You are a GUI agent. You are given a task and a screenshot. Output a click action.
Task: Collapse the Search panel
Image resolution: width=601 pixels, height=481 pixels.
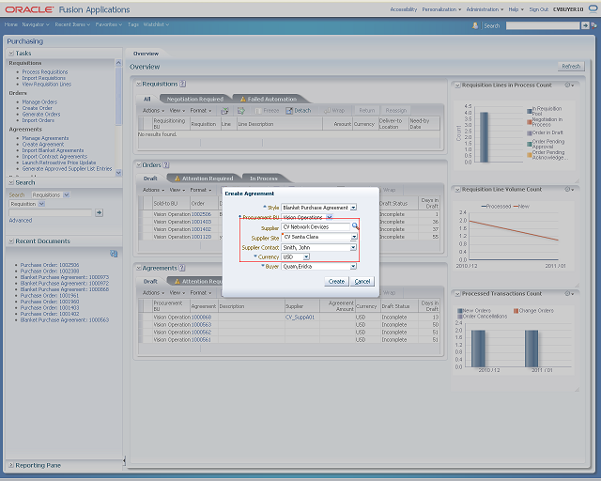(x=11, y=182)
